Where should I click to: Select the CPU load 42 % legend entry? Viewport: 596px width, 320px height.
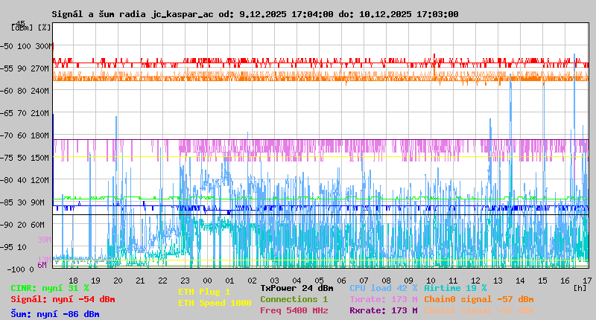pyautogui.click(x=383, y=288)
